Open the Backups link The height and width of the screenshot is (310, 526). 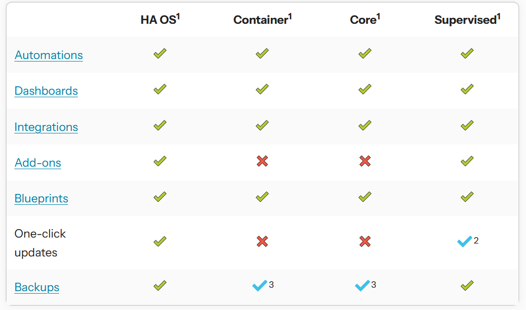pos(37,287)
